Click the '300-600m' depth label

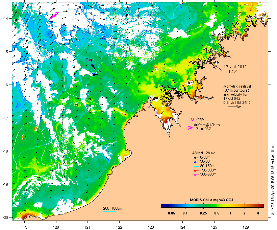point(208,175)
